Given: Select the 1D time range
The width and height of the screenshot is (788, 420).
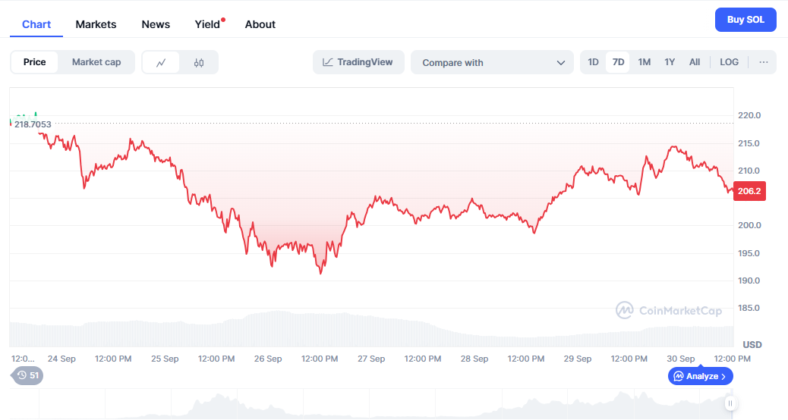Looking at the screenshot, I should [594, 62].
